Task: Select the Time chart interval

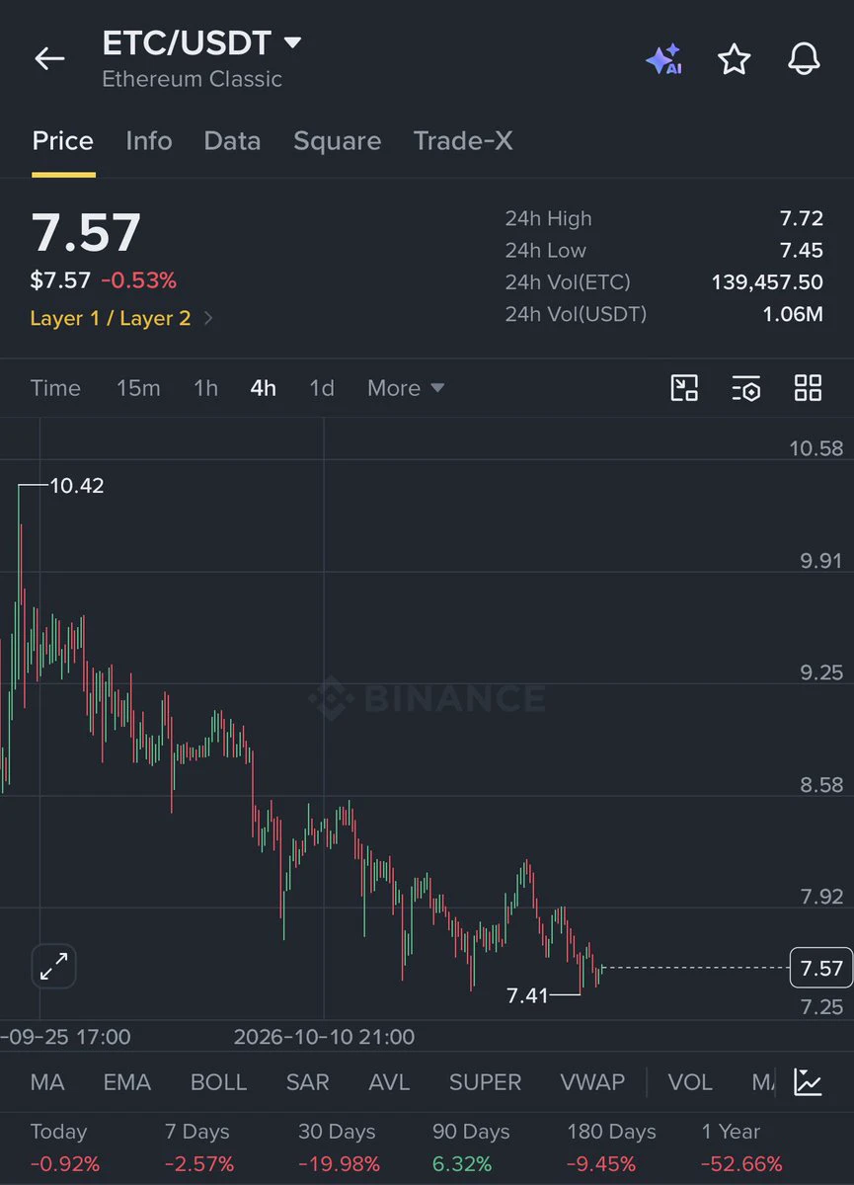Action: (55, 388)
